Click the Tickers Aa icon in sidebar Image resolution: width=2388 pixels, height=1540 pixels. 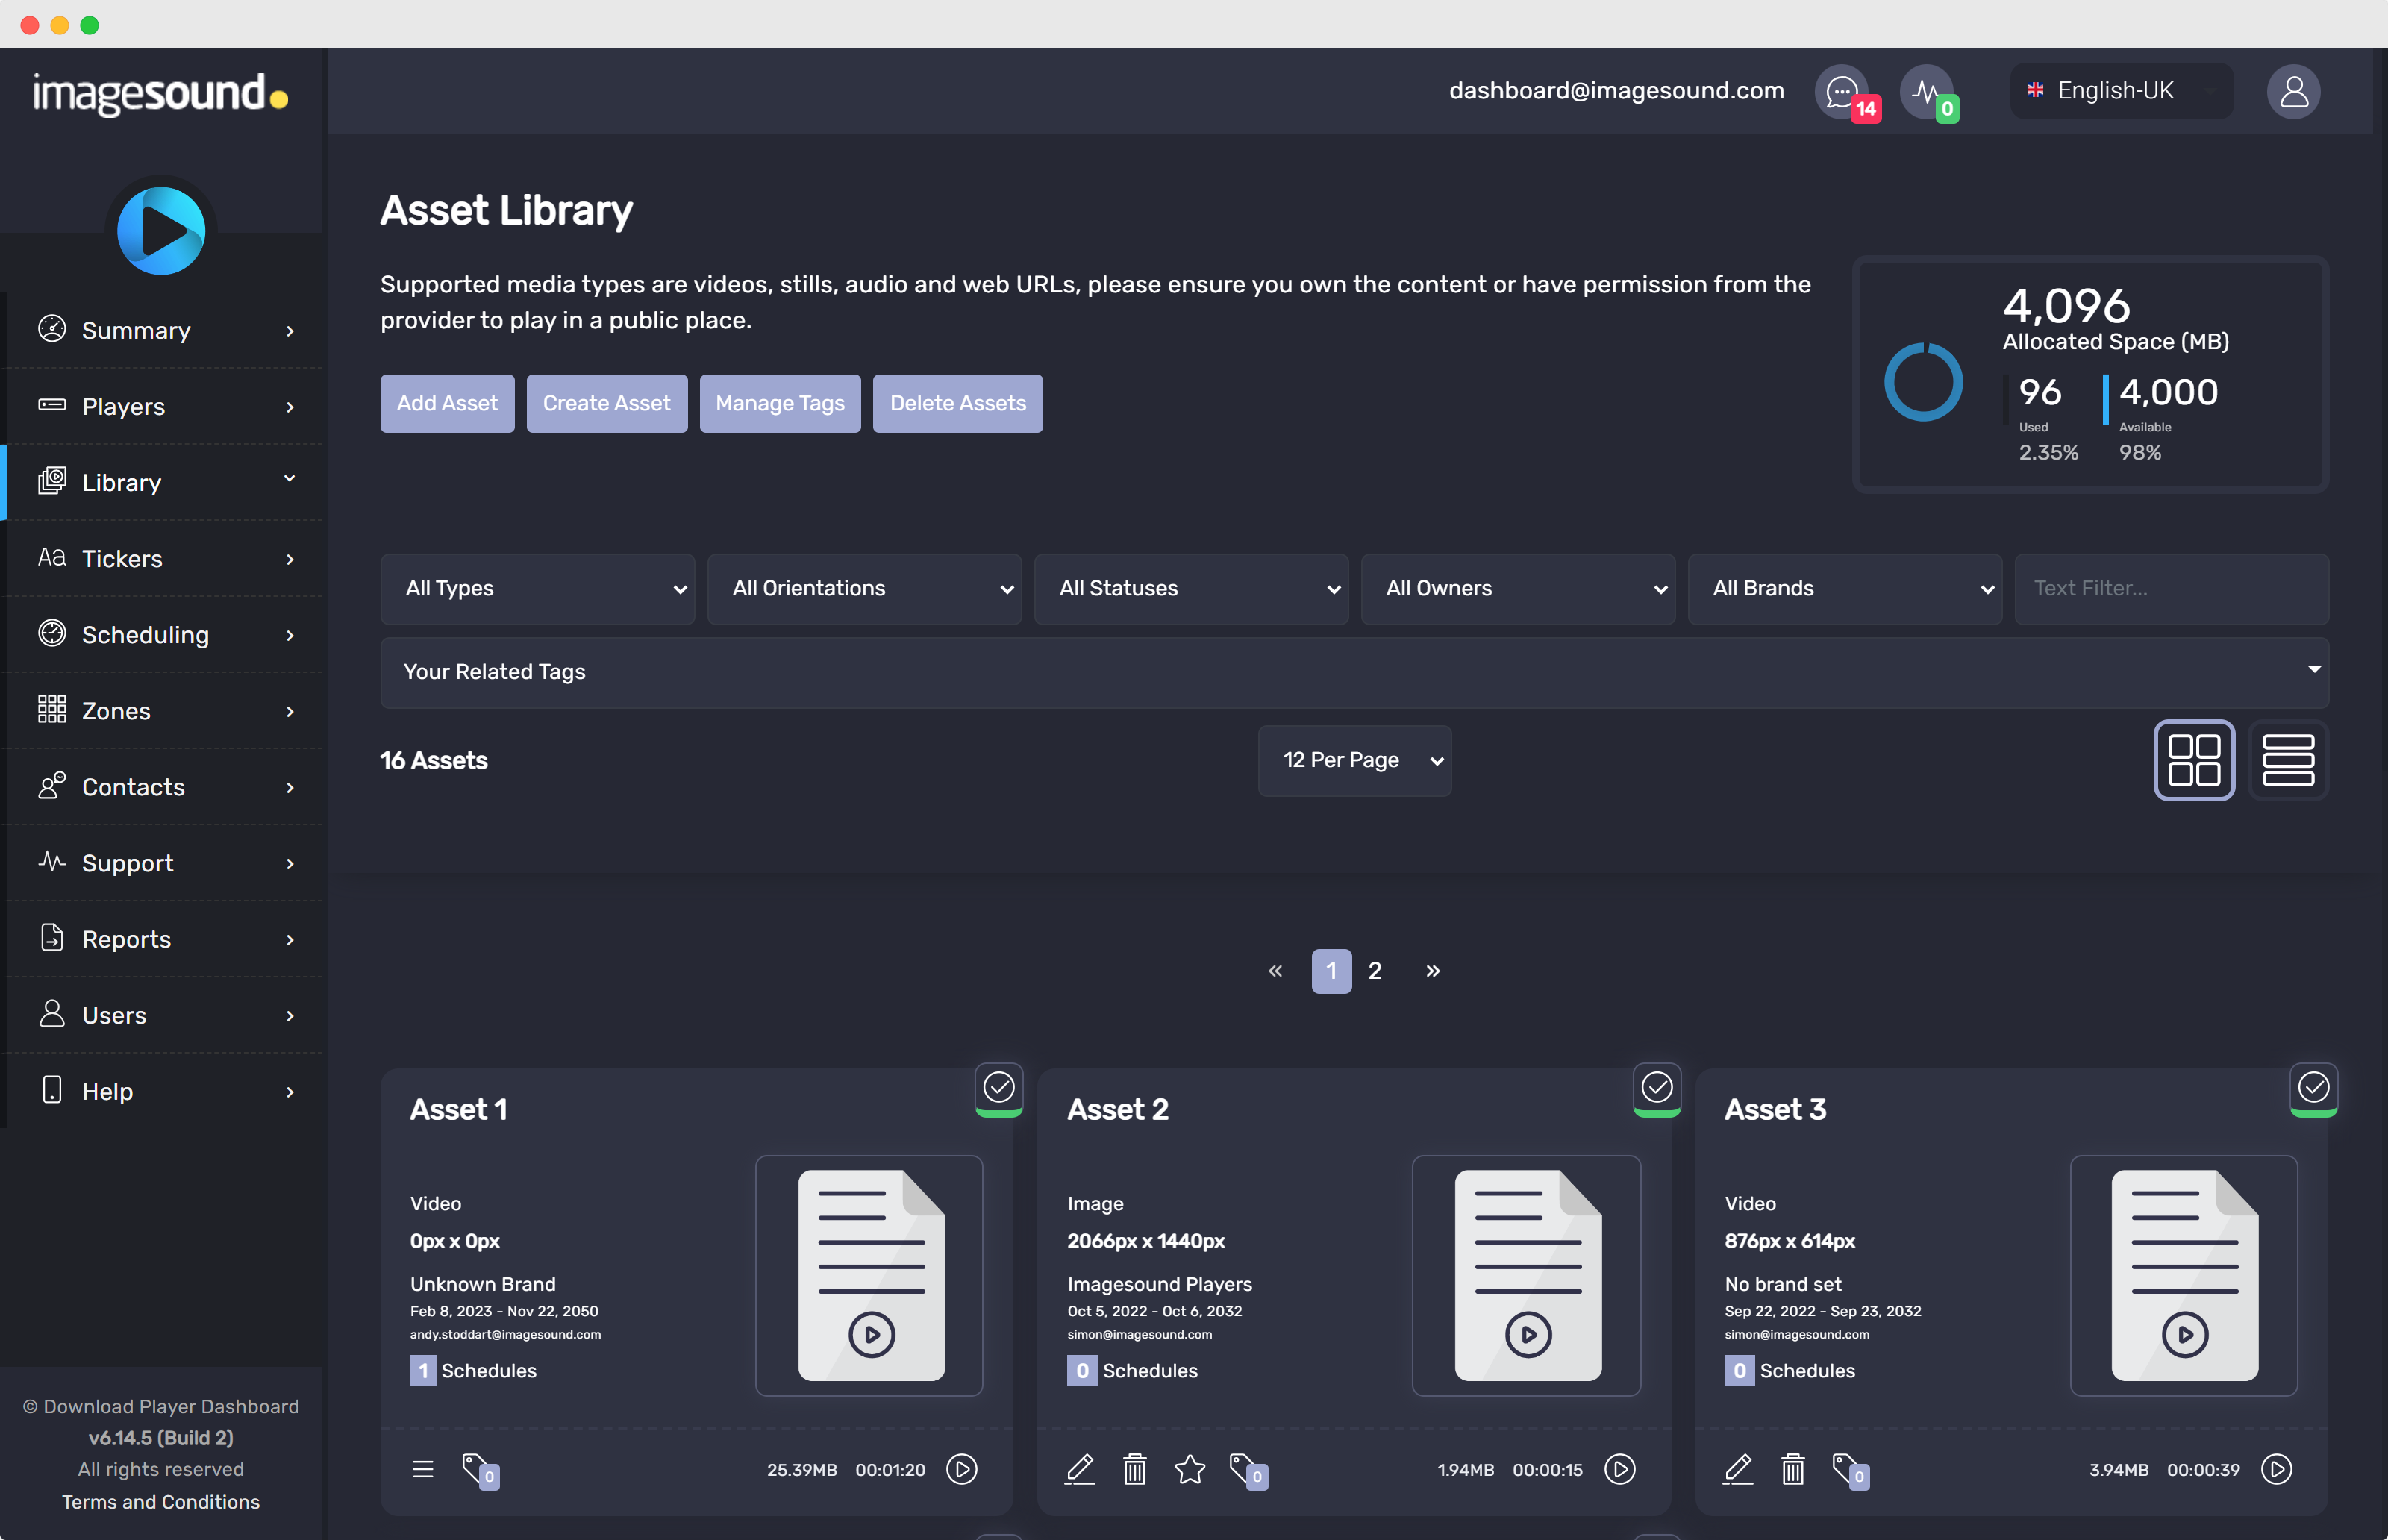tap(52, 557)
